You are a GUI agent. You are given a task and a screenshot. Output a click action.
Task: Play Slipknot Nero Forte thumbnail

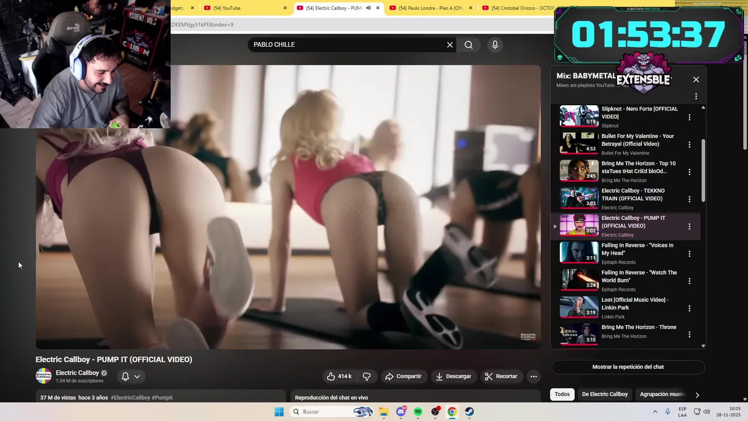pos(579,116)
